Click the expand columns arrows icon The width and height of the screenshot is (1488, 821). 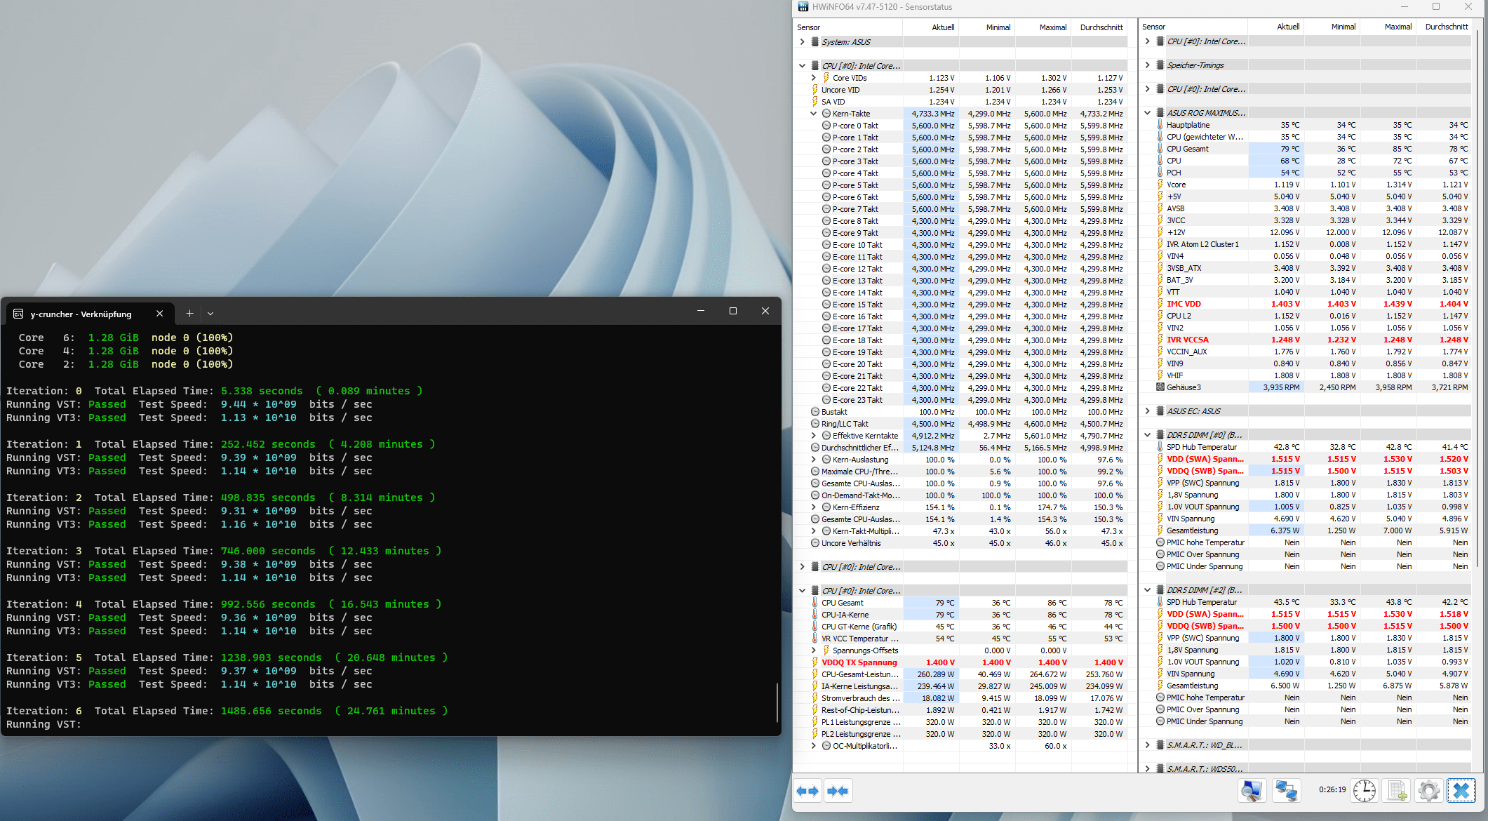807,791
